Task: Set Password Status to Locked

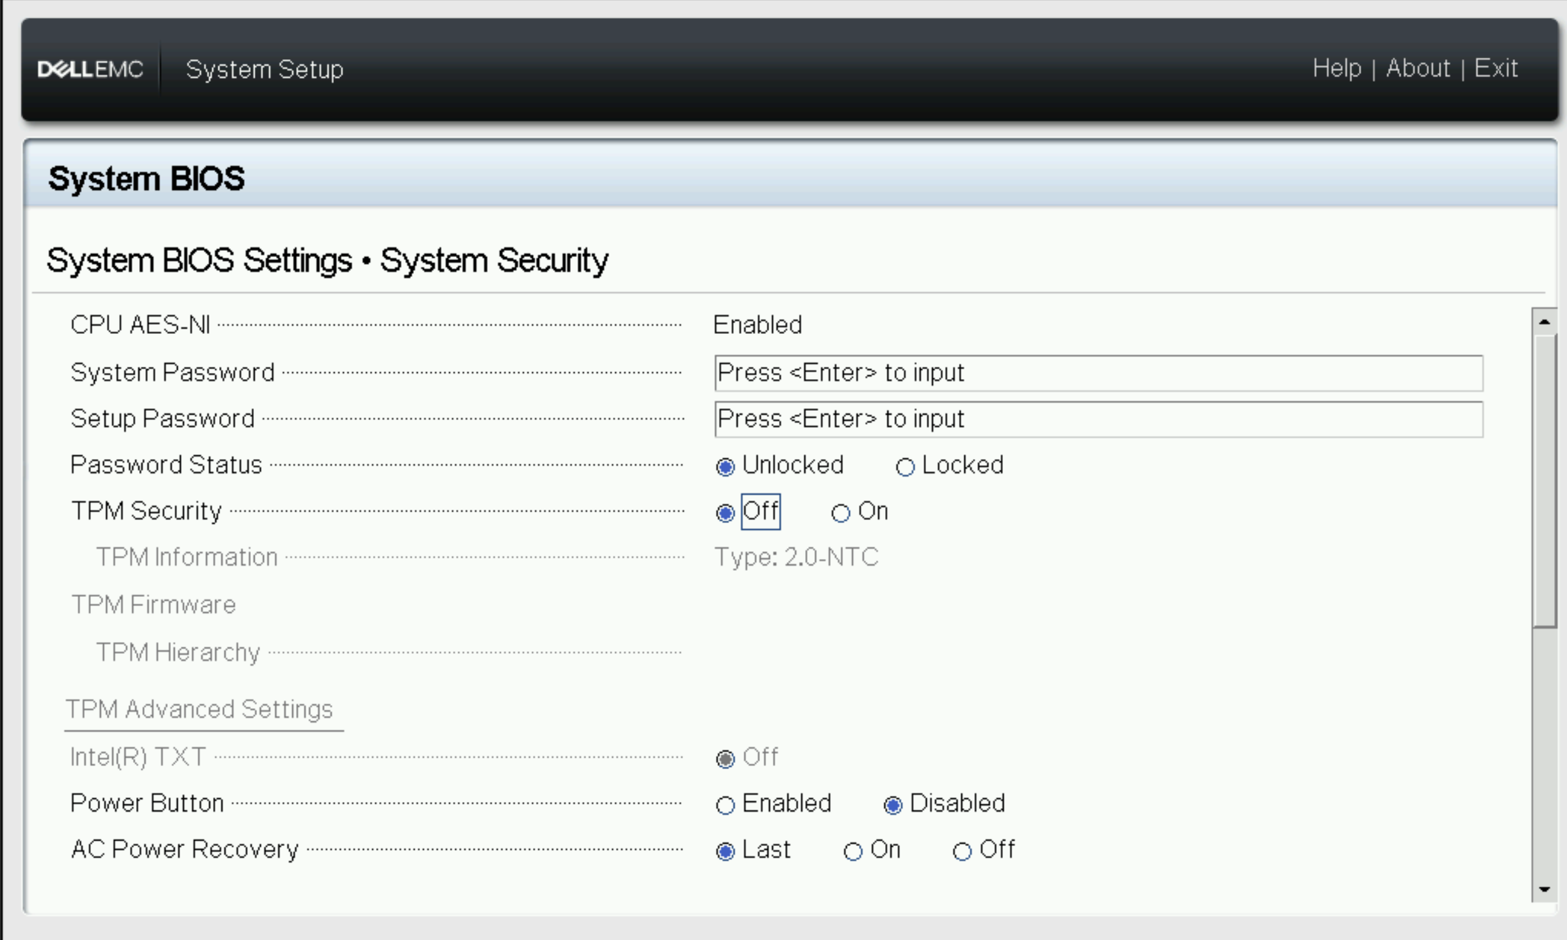Action: click(x=905, y=467)
